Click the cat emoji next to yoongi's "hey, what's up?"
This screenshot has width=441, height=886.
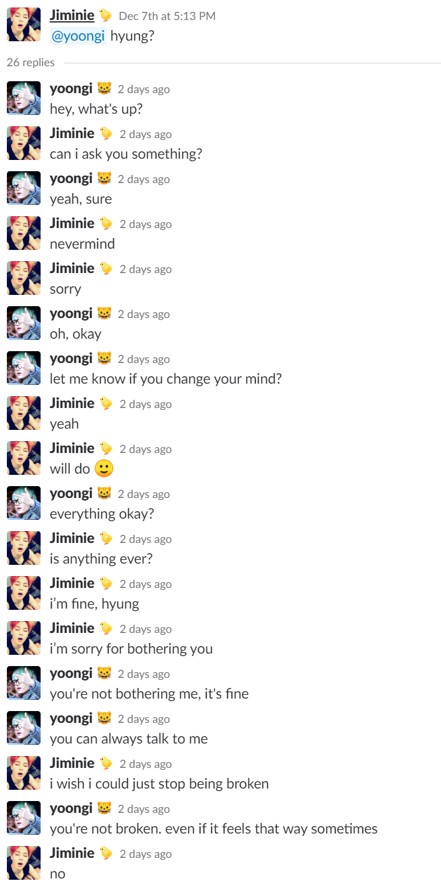tap(104, 89)
